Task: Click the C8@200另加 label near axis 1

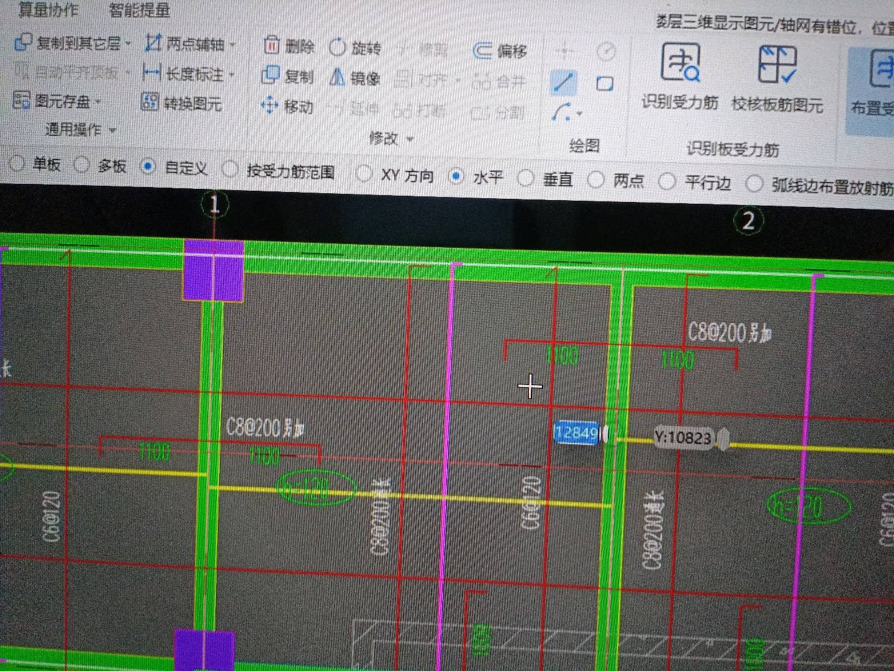Action: pos(265,427)
